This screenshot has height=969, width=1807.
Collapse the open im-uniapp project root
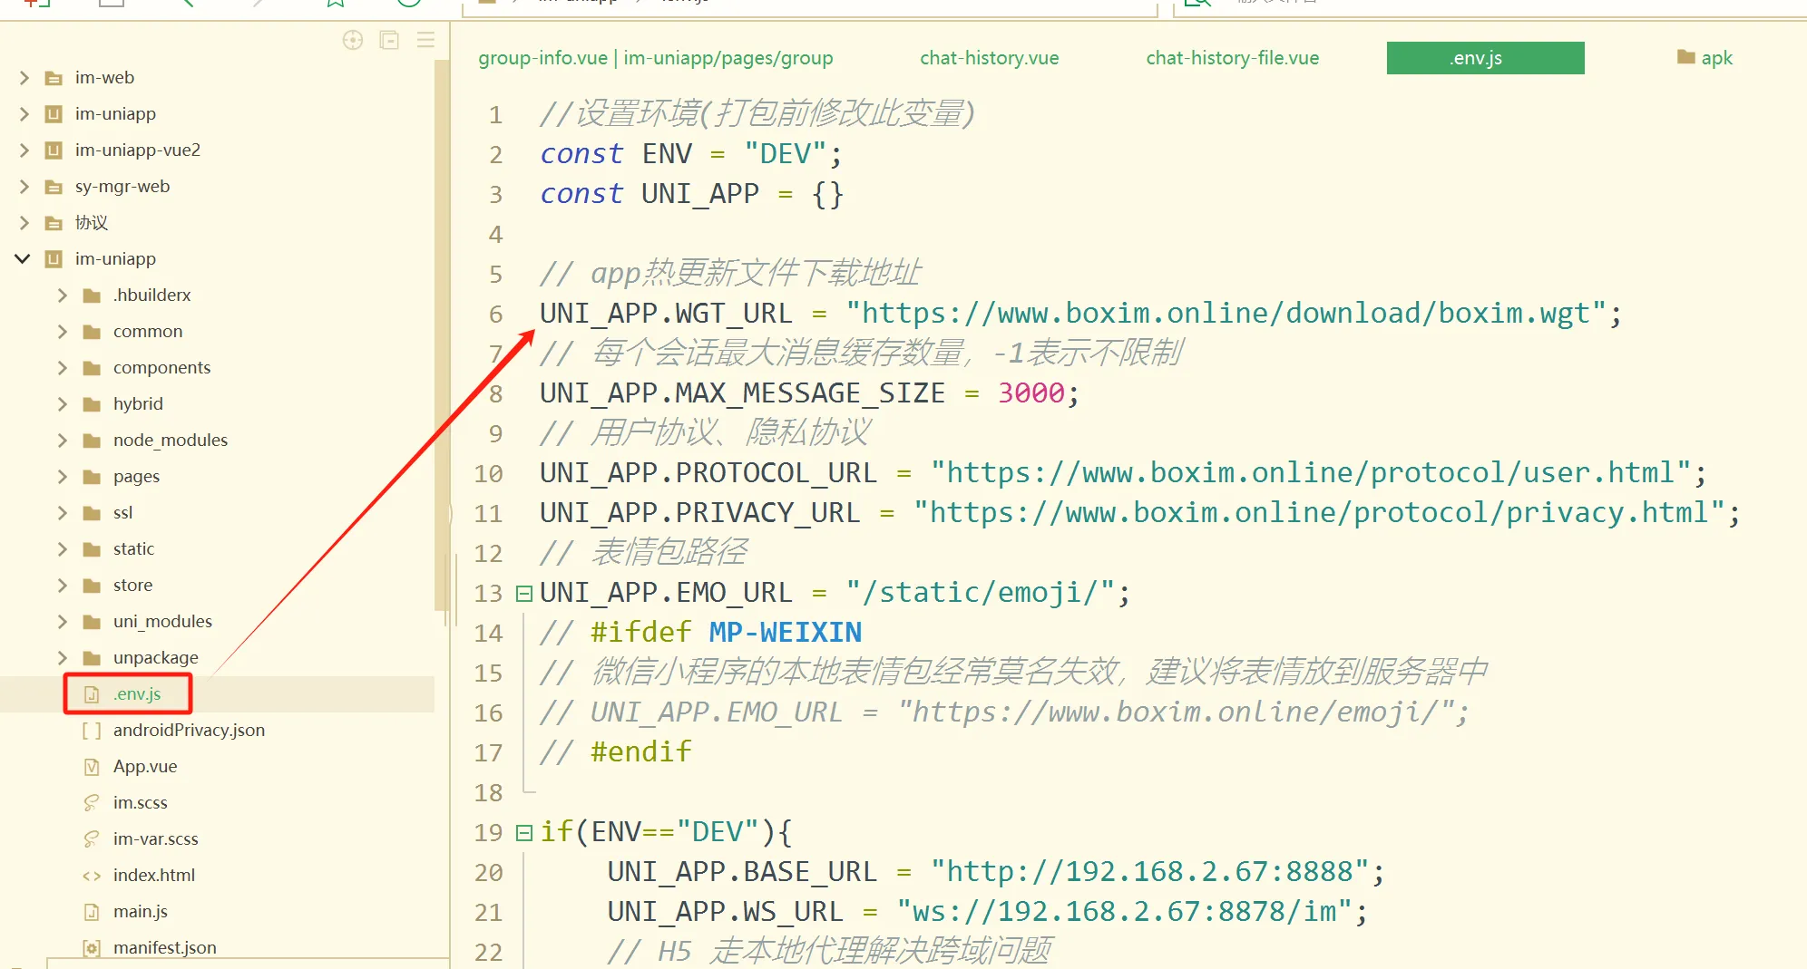click(x=23, y=259)
